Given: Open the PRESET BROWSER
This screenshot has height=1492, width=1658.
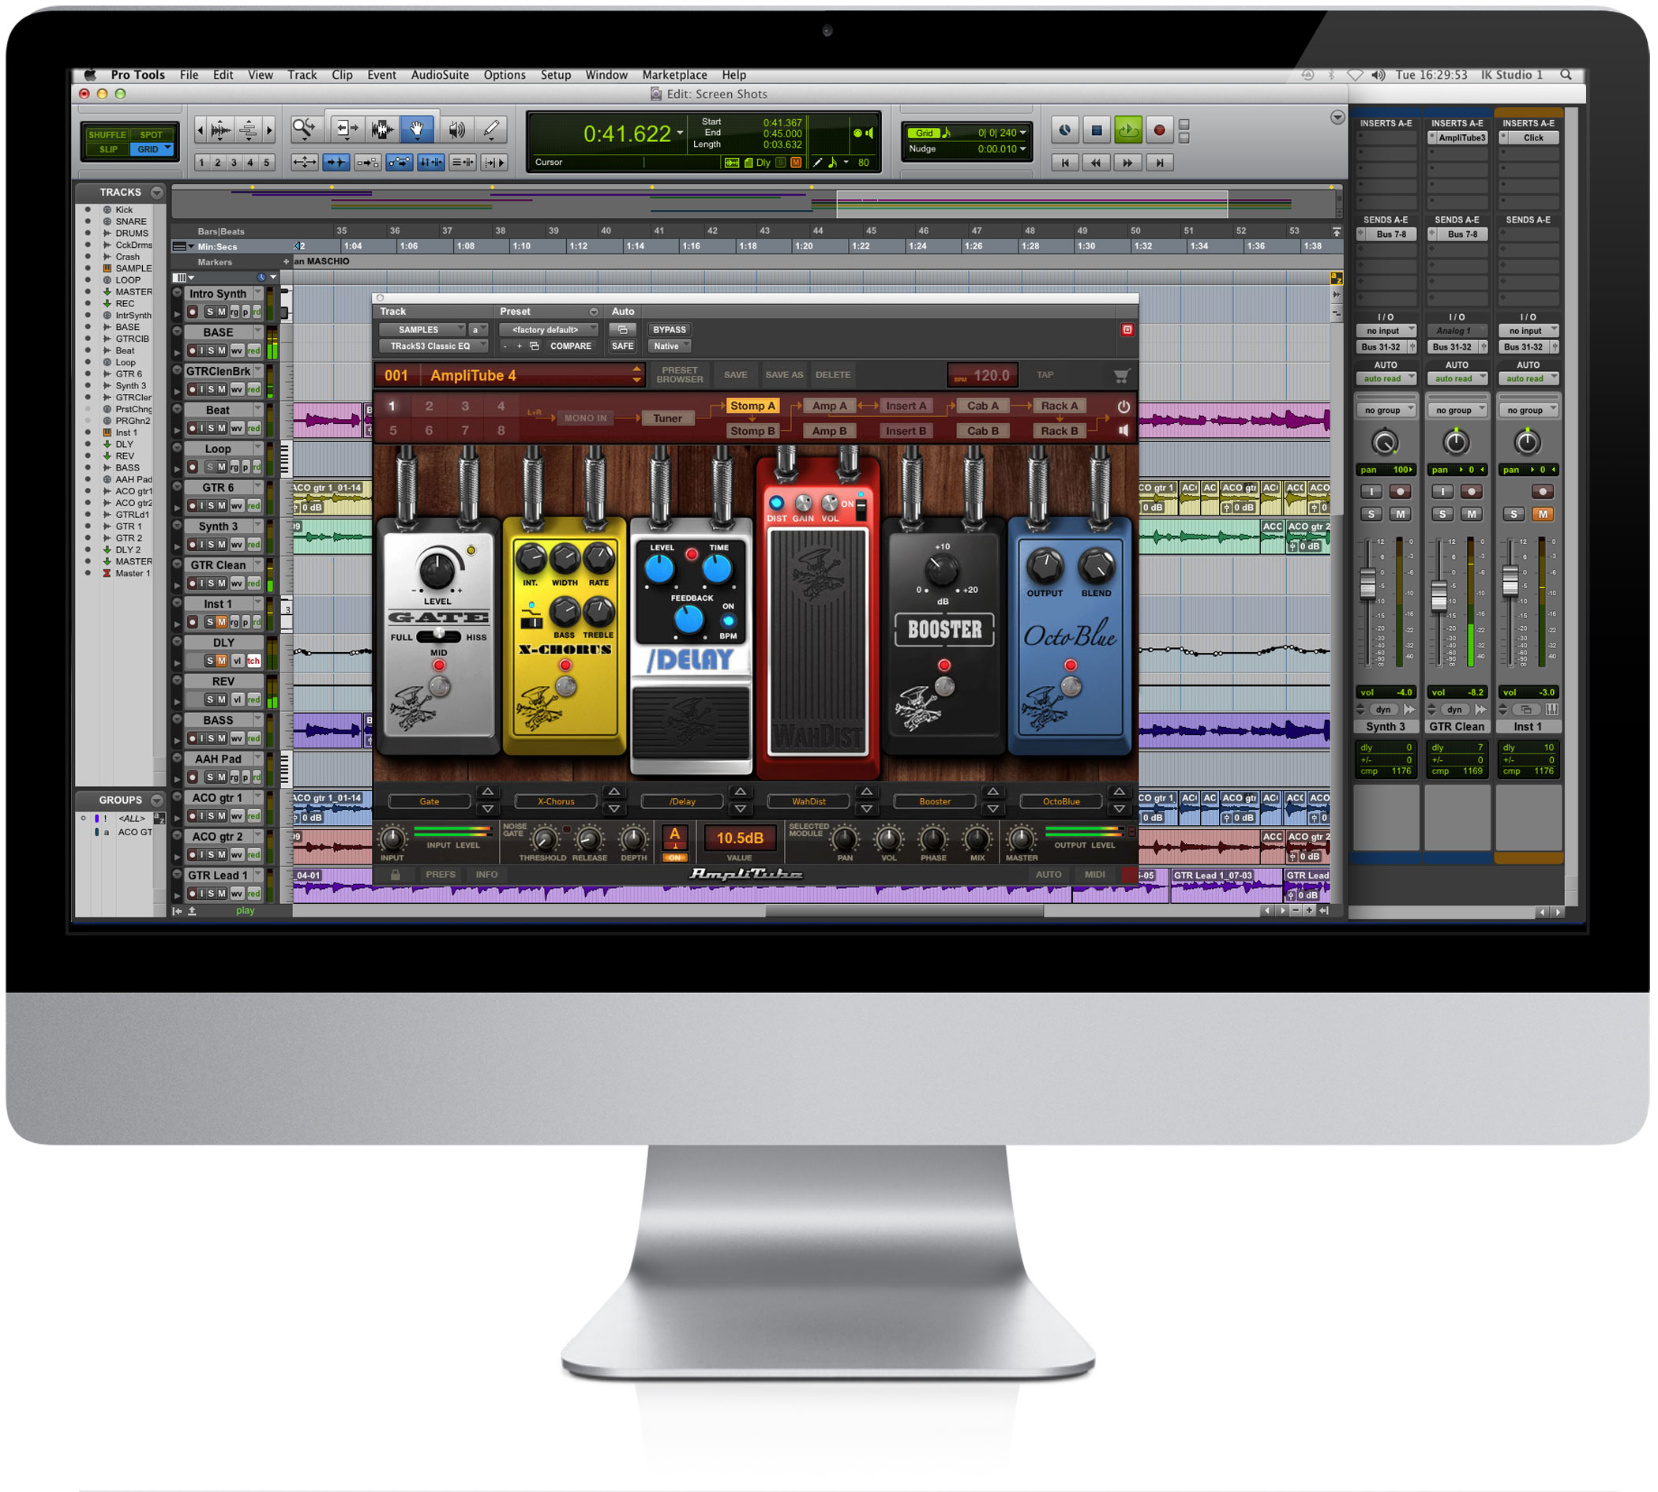Looking at the screenshot, I should tap(680, 376).
